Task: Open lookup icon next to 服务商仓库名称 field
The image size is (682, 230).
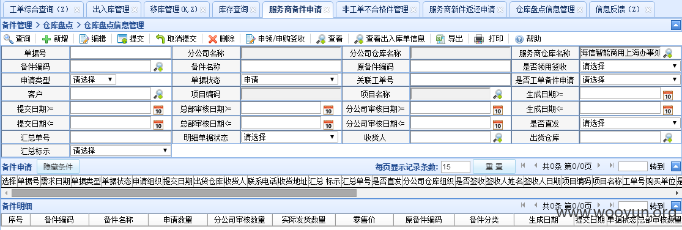Action: point(667,53)
